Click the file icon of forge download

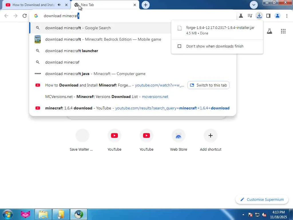pos(179,28)
